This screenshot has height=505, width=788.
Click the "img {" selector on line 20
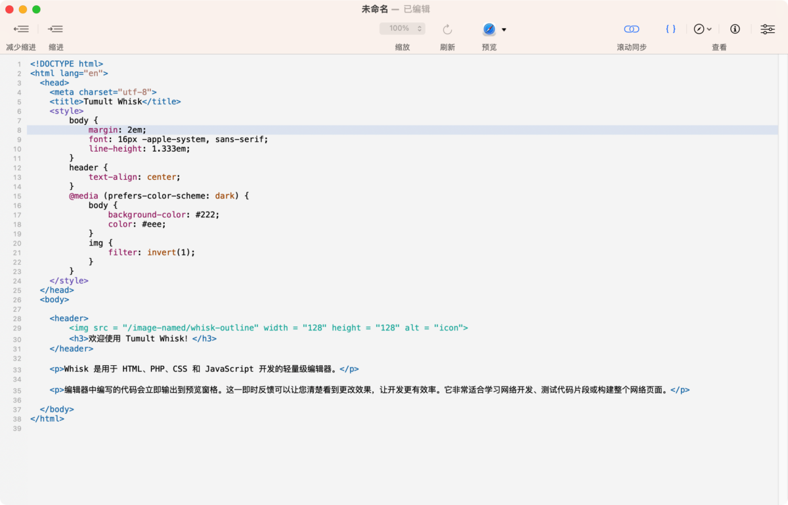100,243
